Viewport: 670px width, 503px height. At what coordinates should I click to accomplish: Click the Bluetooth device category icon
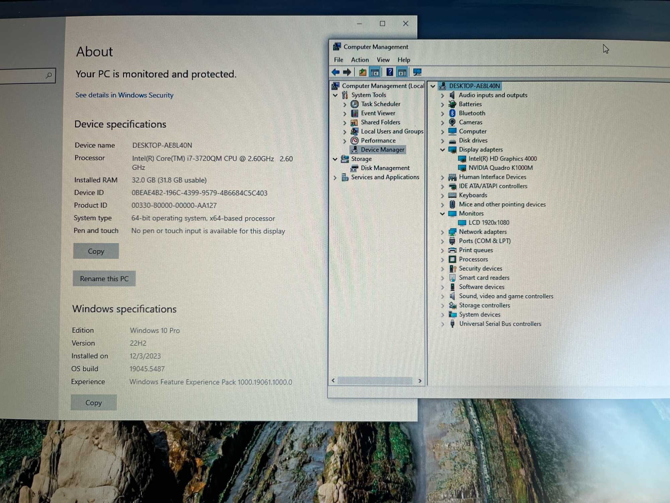point(452,113)
